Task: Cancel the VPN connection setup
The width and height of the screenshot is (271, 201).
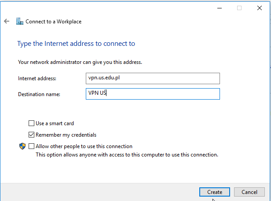Action: [x=249, y=192]
